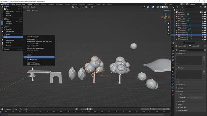Open the World properties tab
The image size is (207, 116).
tap(173, 63)
